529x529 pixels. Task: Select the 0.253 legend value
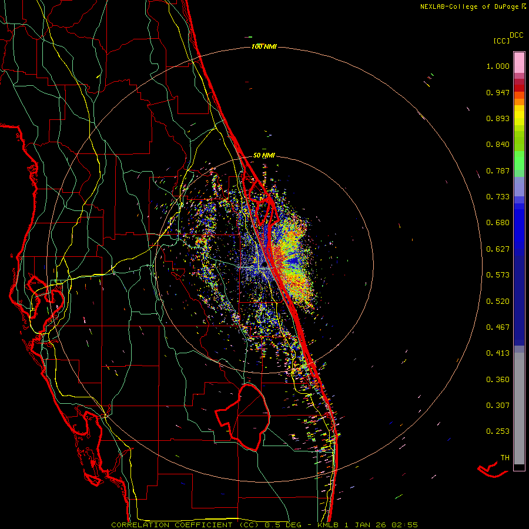498,431
